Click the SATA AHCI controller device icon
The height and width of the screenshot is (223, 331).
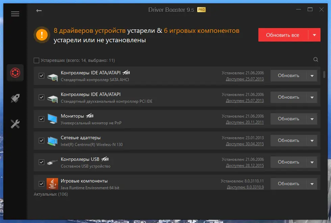pyautogui.click(x=52, y=77)
